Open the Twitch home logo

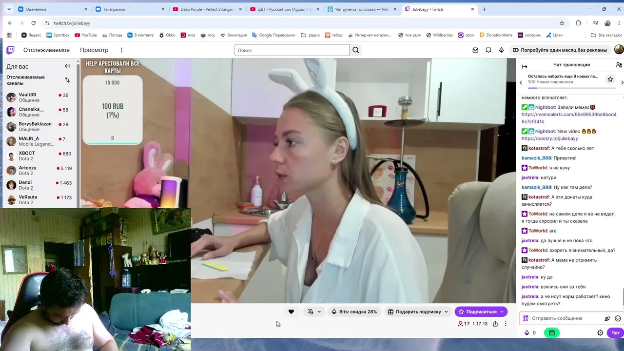click(10, 50)
